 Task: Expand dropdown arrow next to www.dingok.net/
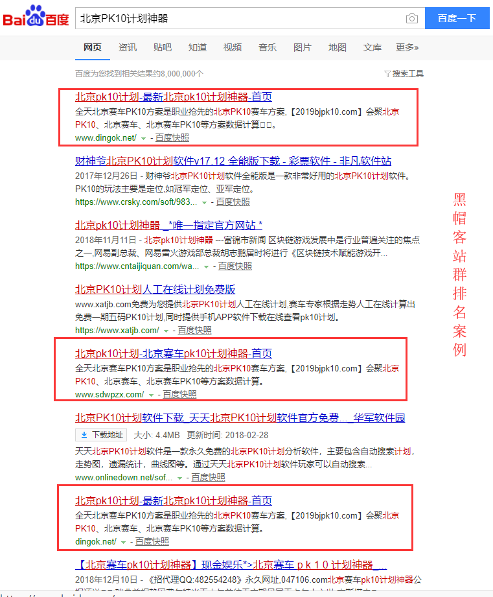[x=143, y=139]
